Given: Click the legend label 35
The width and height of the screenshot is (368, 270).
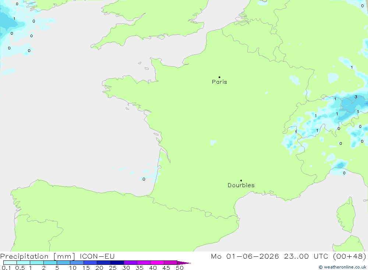Looking at the screenshot, I should click(x=139, y=268).
